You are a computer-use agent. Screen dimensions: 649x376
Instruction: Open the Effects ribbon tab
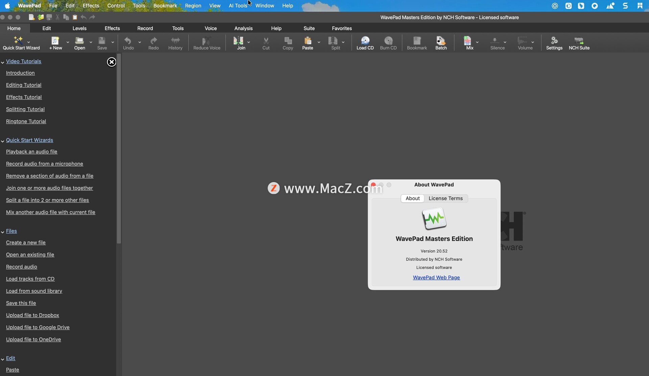coord(112,28)
